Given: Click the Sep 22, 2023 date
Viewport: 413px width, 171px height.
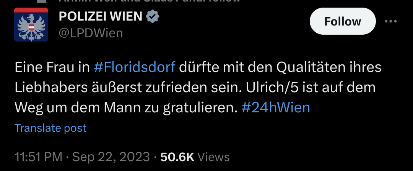Looking at the screenshot, I should 111,157.
